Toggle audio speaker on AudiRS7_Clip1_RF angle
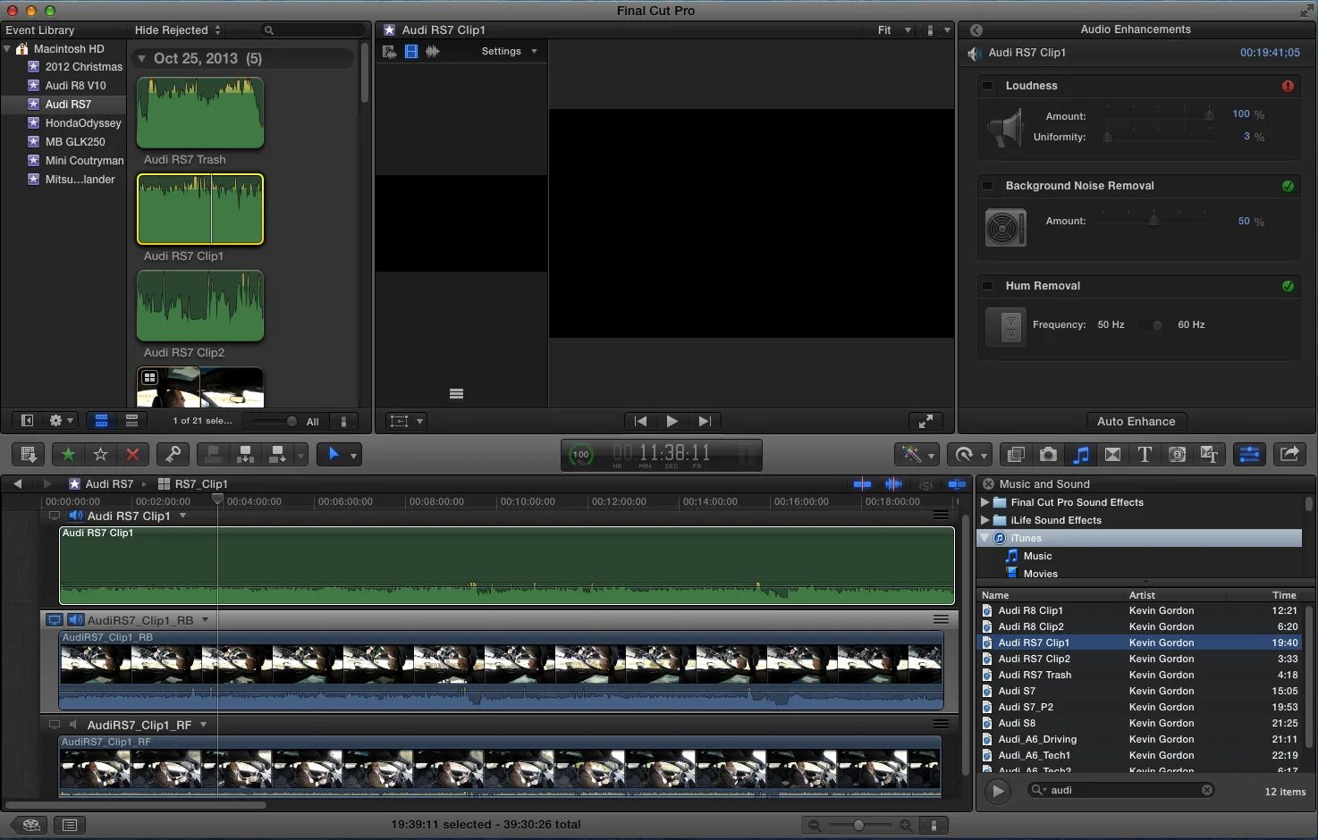1318x840 pixels. coord(74,725)
